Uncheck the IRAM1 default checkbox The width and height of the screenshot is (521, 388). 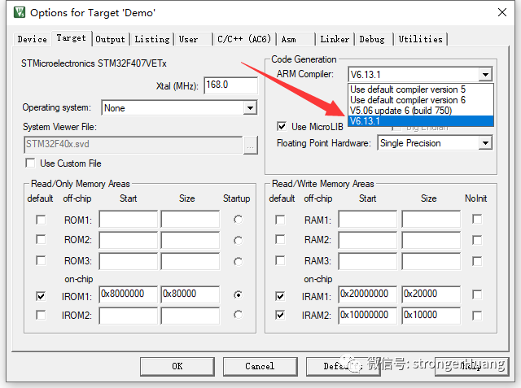click(280, 296)
